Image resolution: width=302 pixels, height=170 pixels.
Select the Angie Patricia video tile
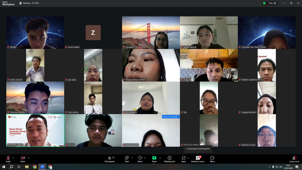tap(209, 33)
